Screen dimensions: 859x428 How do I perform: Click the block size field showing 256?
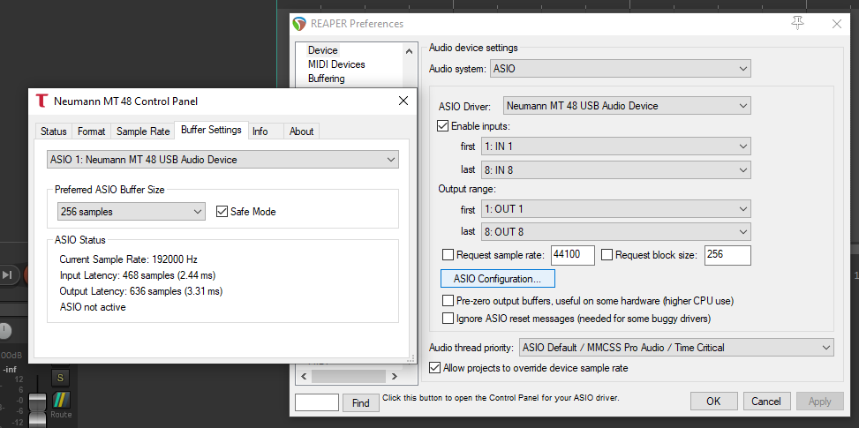pyautogui.click(x=727, y=255)
